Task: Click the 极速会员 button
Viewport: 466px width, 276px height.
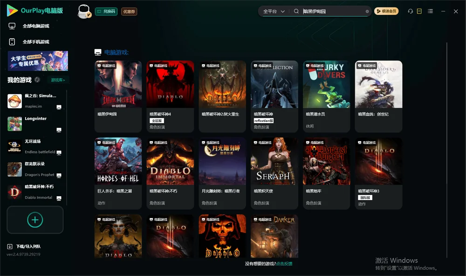Action: click(x=386, y=11)
